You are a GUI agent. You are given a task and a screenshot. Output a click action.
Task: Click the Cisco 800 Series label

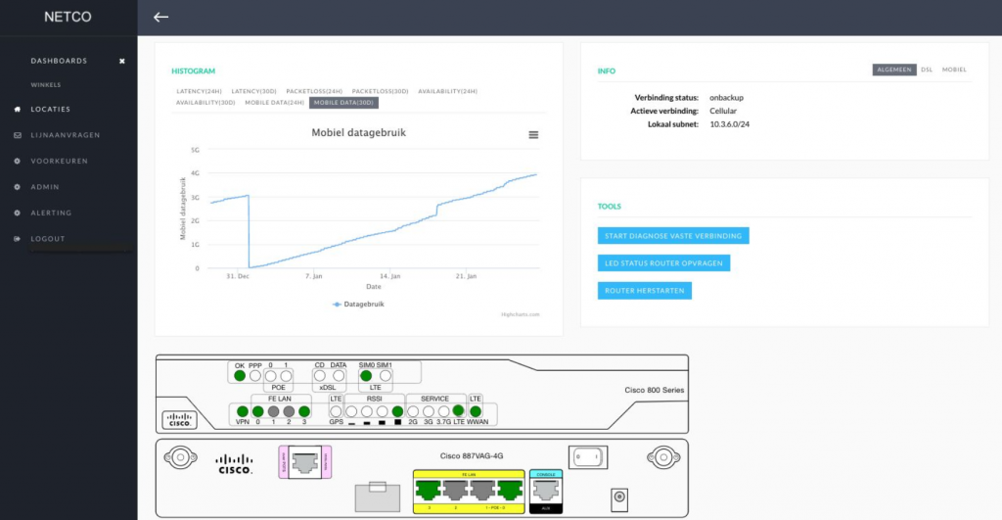click(x=655, y=390)
